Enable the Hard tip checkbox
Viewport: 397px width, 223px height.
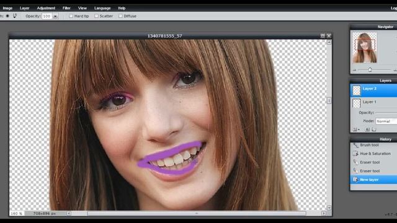[x=71, y=16]
